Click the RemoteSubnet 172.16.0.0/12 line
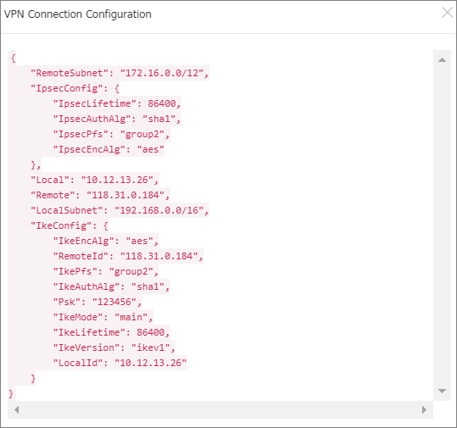This screenshot has height=428, width=457. tap(120, 73)
